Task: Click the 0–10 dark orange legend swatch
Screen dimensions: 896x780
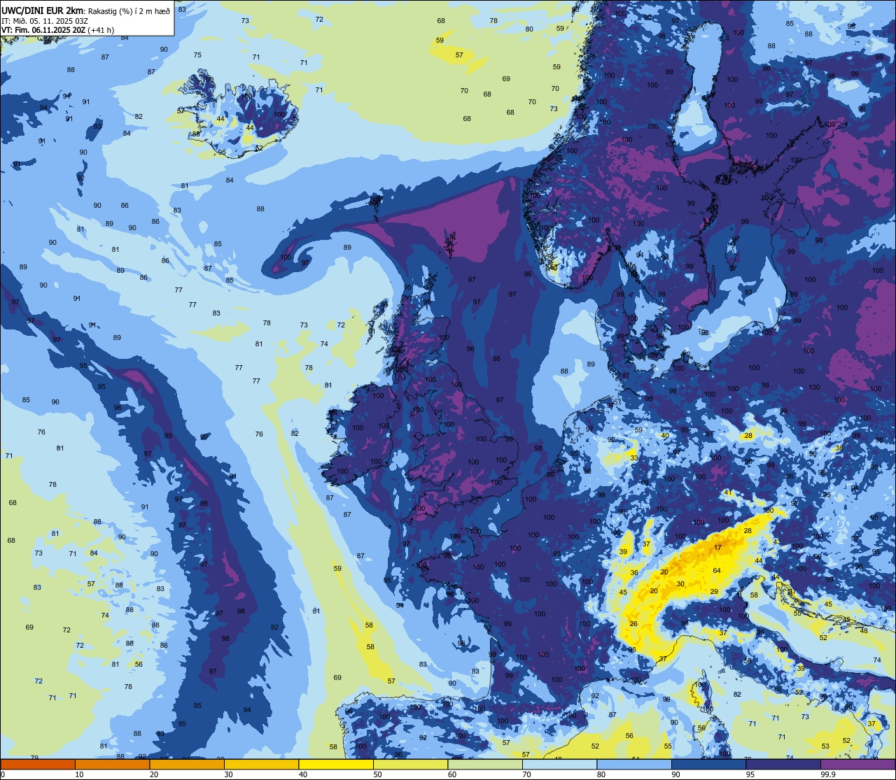Action: coord(38,764)
